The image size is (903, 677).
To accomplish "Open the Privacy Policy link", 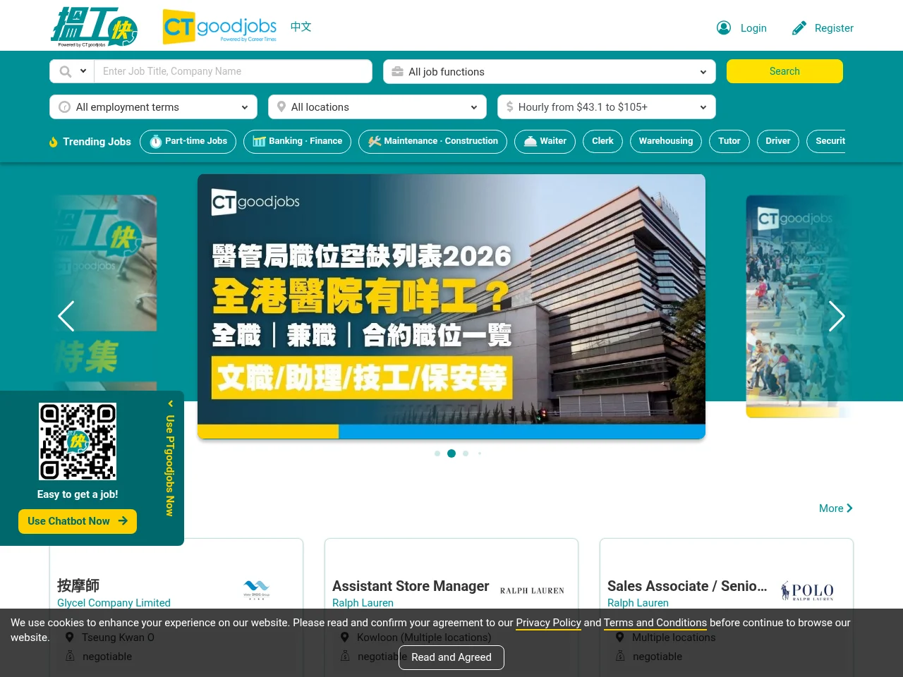I will tap(548, 623).
